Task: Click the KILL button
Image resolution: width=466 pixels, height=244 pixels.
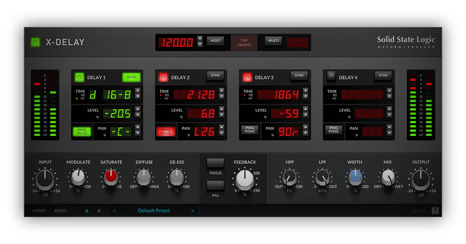Action: (216, 186)
